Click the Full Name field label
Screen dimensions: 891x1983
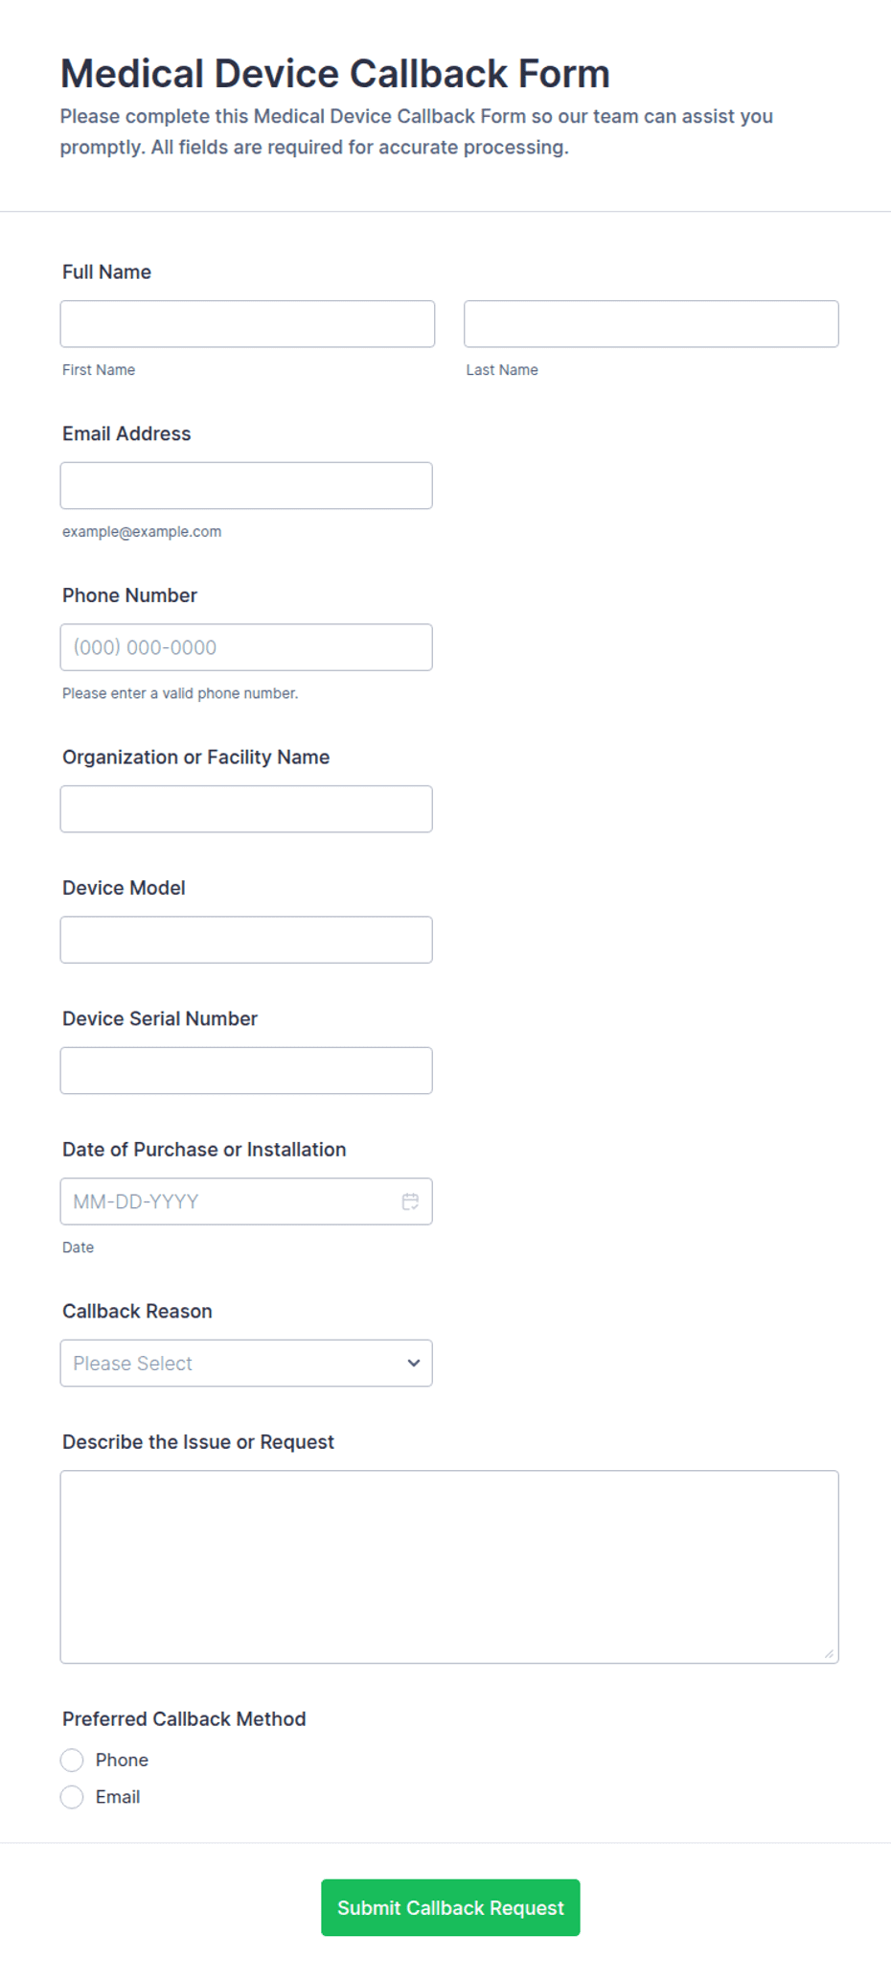(x=106, y=272)
